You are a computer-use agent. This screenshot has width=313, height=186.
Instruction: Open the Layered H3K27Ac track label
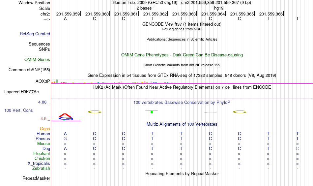pos(21,92)
